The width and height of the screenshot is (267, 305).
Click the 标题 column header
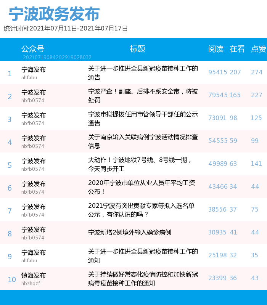pos(138,49)
